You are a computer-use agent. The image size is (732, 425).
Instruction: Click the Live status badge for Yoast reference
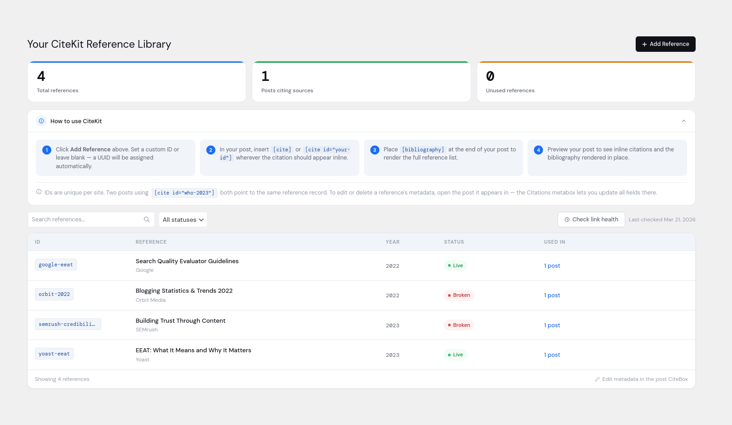[x=455, y=355]
